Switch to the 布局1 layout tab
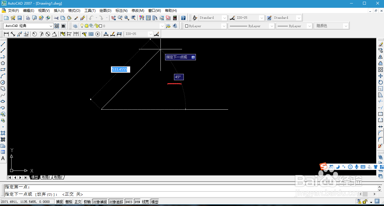Image resolution: width=384 pixels, height=206 pixels. (46, 177)
